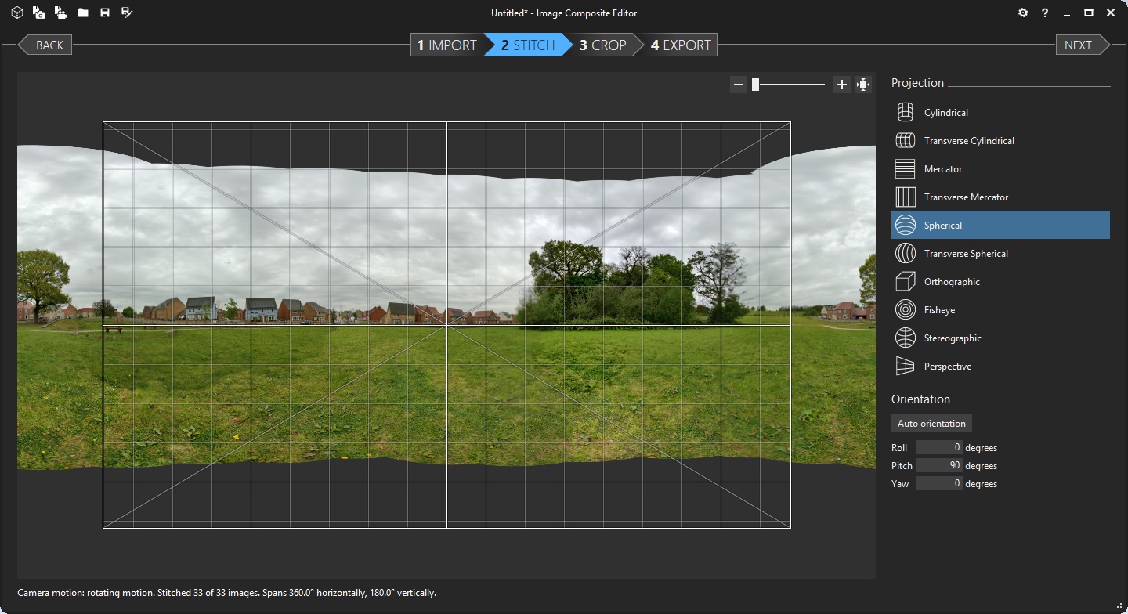The width and height of the screenshot is (1128, 614).
Task: Go to the 3 CROP step
Action: pyautogui.click(x=602, y=45)
